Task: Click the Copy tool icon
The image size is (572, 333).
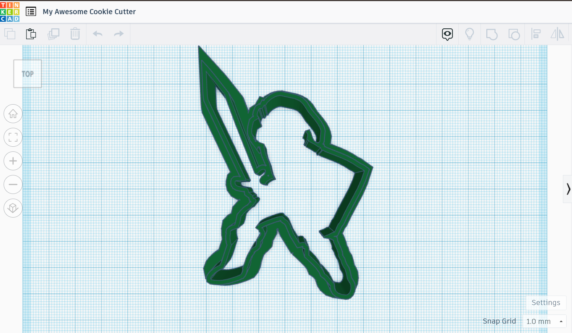Action: click(x=10, y=34)
